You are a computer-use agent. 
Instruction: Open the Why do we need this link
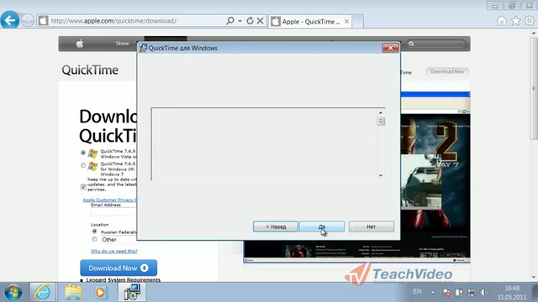114,251
